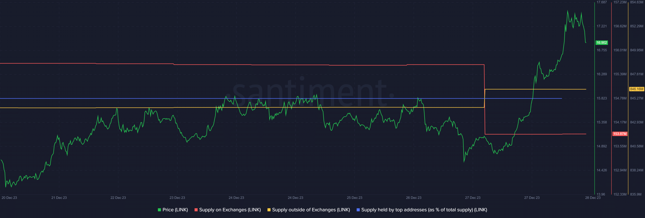This screenshot has width=645, height=218.
Task: Click the 152.33M exchange supply axis value
Action: (620, 194)
